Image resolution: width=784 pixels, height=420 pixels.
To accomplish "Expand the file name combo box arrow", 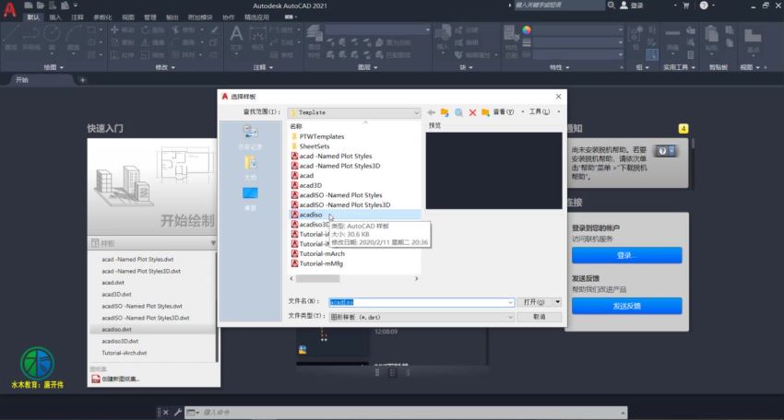I will (x=510, y=302).
